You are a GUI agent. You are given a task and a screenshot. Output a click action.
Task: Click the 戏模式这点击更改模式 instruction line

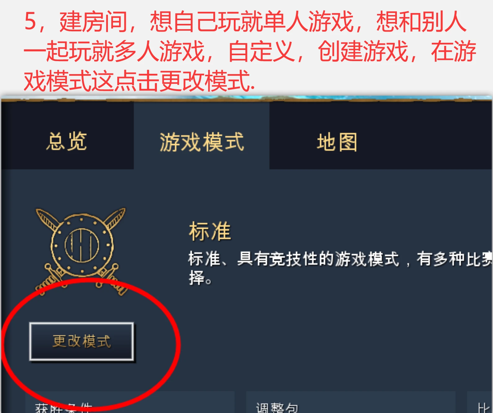pyautogui.click(x=139, y=81)
